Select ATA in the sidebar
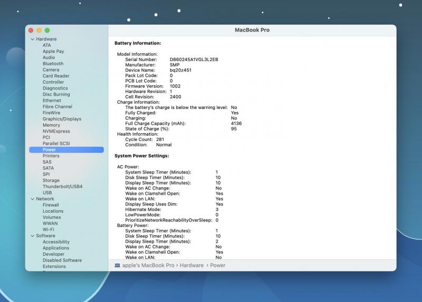The height and width of the screenshot is (302, 422). pos(46,45)
